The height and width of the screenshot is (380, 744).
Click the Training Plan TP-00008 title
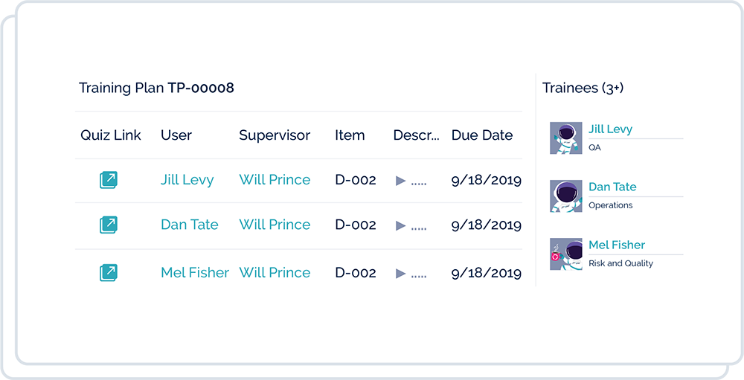click(x=156, y=88)
